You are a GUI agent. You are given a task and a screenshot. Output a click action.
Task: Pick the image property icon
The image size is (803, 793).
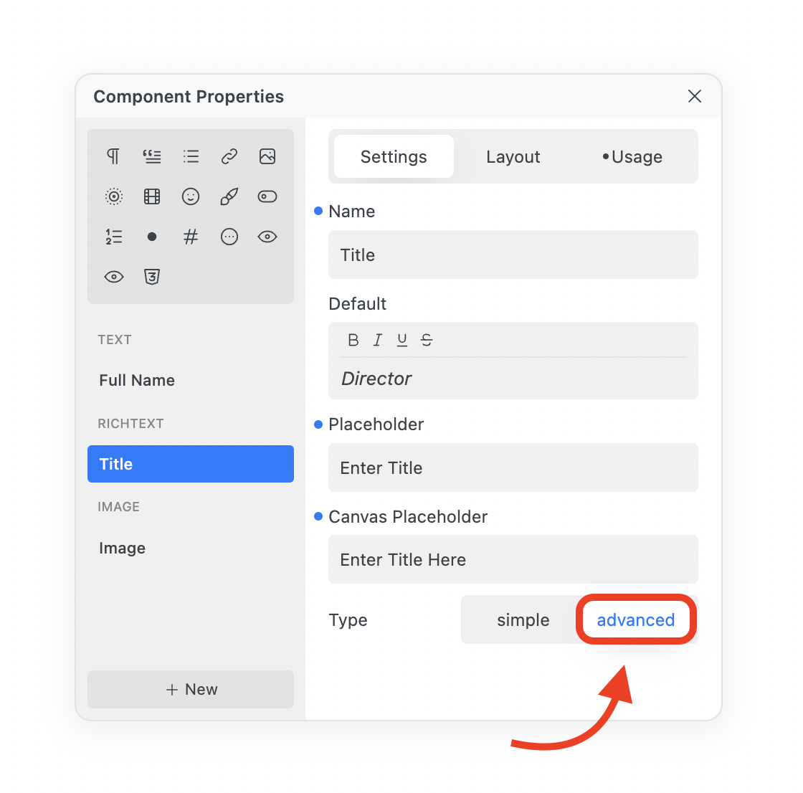click(x=267, y=156)
